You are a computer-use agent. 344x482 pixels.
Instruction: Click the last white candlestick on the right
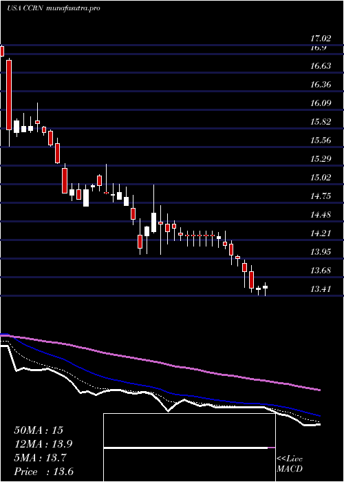265,287
